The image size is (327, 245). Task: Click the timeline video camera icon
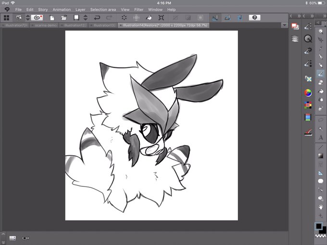tap(25, 238)
